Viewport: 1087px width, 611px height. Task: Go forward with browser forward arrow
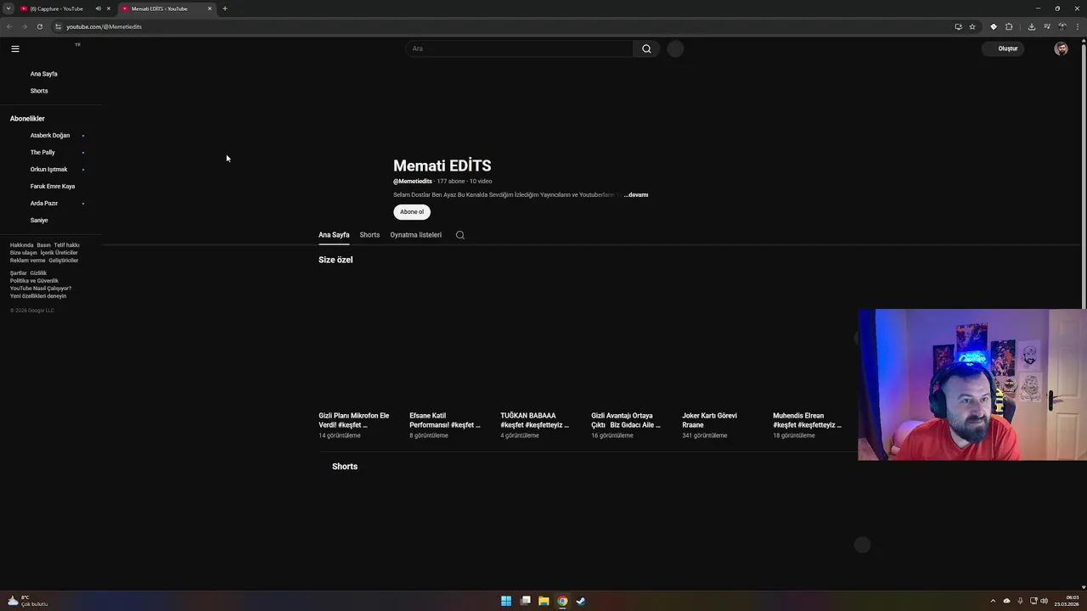click(x=24, y=26)
